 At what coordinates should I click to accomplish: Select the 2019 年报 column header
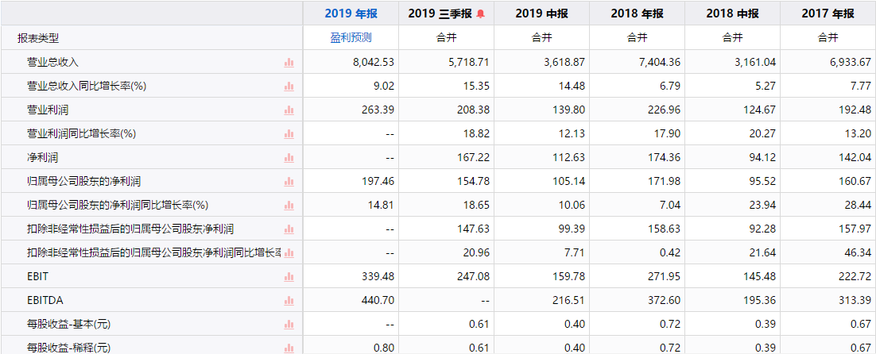[x=351, y=13]
